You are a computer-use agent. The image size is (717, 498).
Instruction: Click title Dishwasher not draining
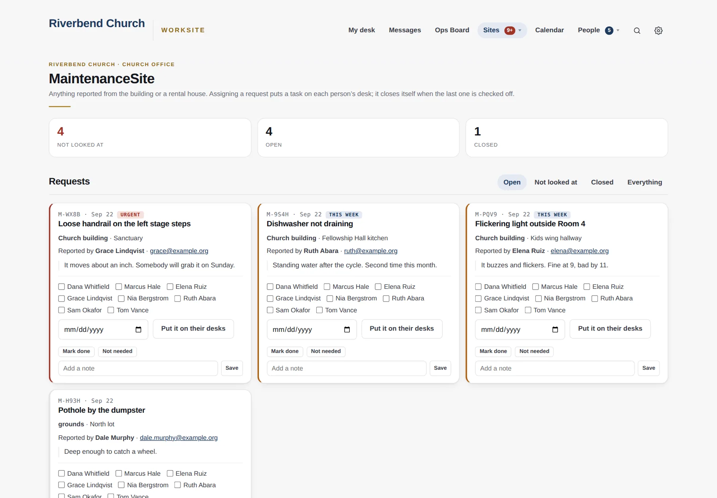pyautogui.click(x=310, y=224)
